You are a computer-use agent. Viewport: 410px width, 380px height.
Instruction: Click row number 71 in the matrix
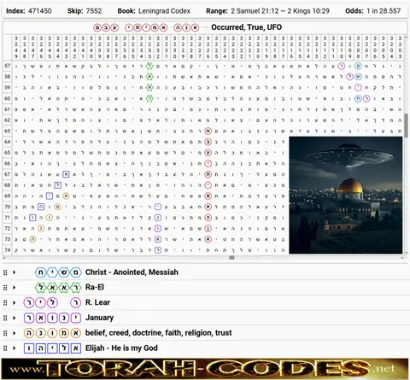[8, 218]
